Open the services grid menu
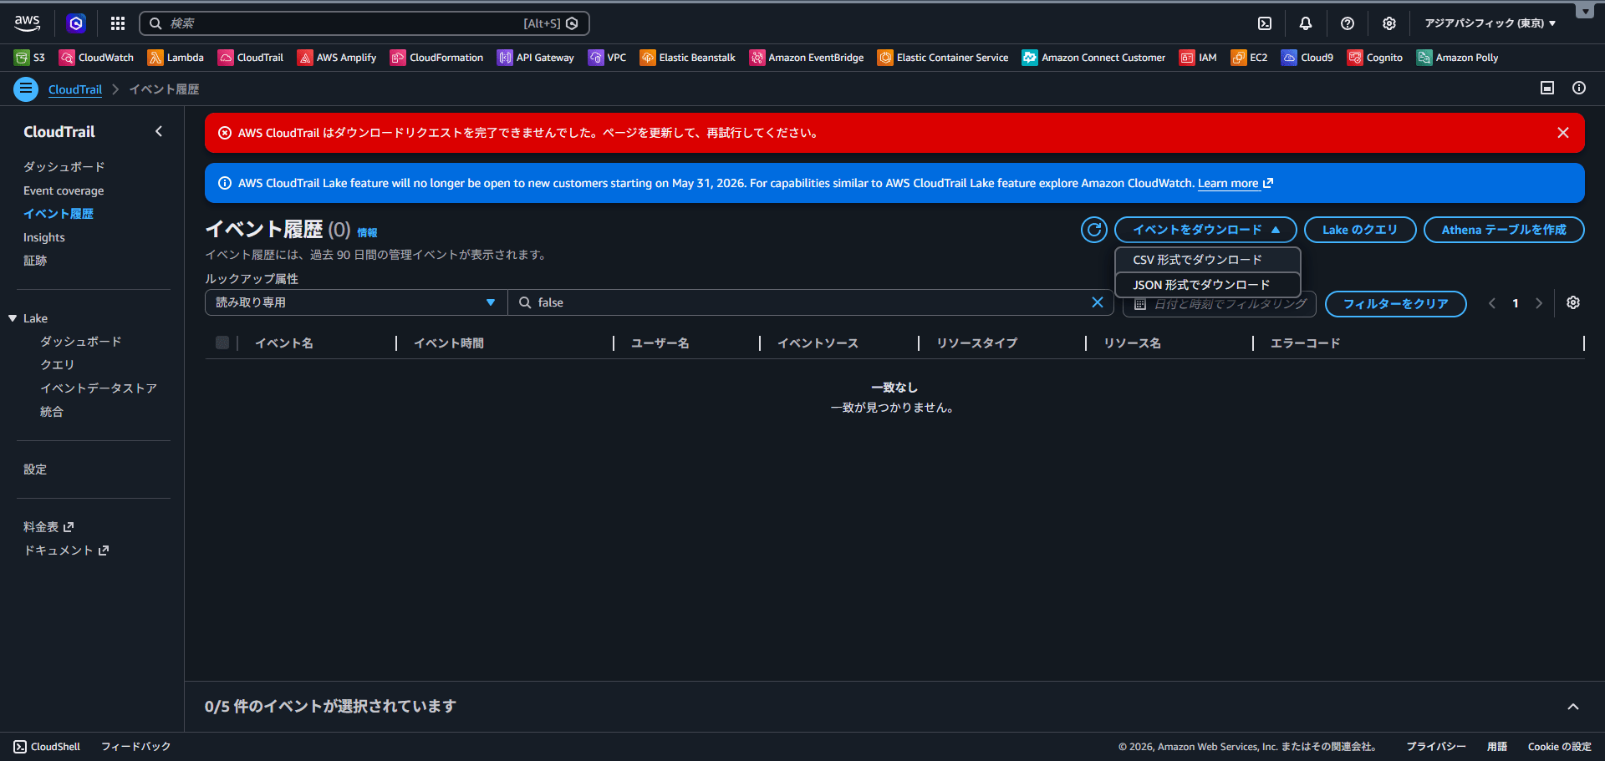Viewport: 1605px width, 761px height. coord(118,23)
